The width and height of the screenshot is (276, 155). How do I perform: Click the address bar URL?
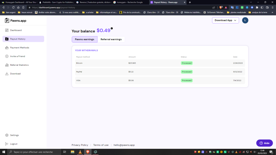pos(53,7)
